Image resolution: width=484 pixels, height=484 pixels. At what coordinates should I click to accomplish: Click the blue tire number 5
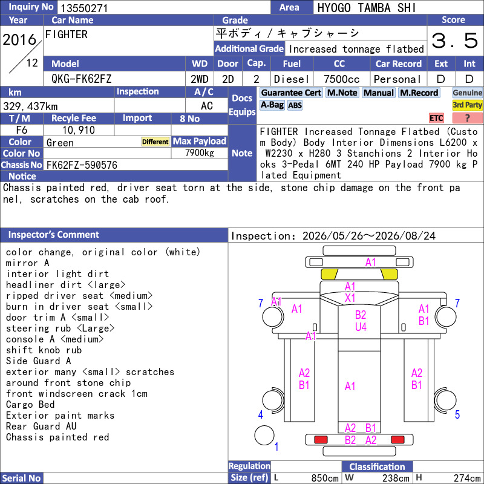coord(457,414)
